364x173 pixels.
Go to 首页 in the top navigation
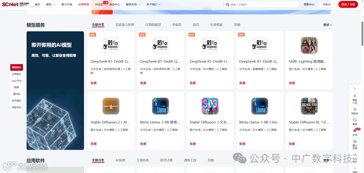pos(37,4)
